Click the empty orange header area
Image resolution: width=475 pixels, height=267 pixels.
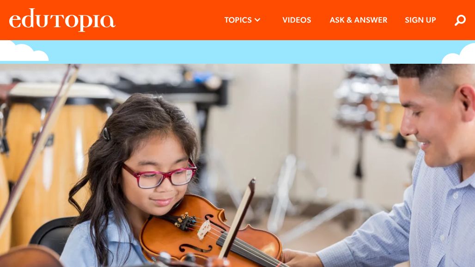[x=170, y=20]
